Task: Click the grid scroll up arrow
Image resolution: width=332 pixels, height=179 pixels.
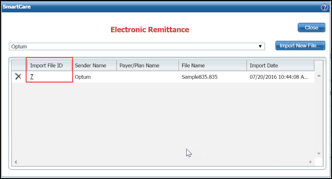Action: click(x=319, y=76)
